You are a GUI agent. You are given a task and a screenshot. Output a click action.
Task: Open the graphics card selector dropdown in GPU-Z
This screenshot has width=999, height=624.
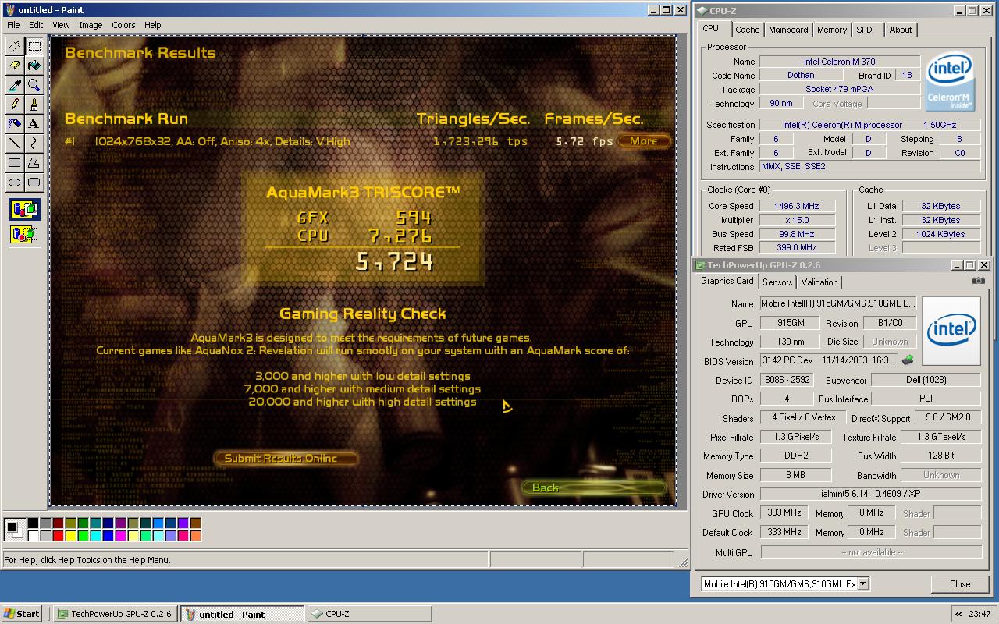pos(862,583)
